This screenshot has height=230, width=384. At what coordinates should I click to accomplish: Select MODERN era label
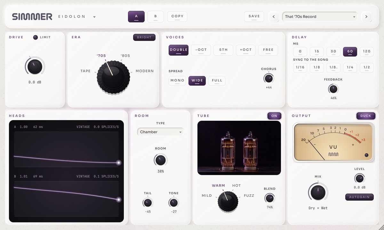(145, 71)
